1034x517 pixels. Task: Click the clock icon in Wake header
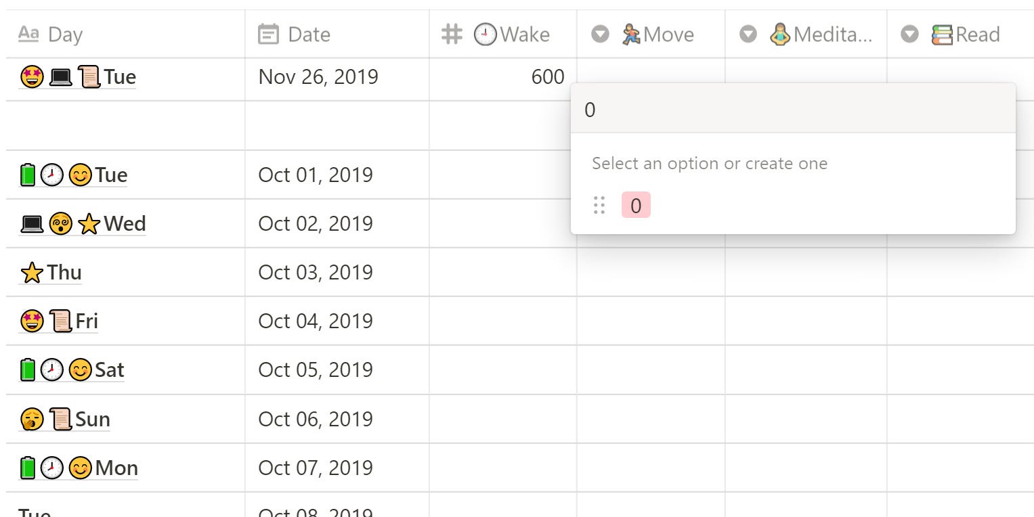pos(485,35)
